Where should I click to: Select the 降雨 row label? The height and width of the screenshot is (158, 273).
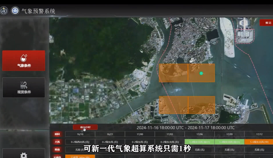pos(57,150)
